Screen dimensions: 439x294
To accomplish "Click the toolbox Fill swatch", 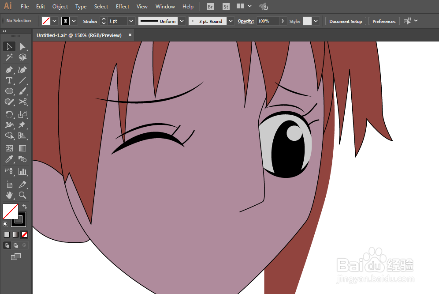I will coord(11,211).
